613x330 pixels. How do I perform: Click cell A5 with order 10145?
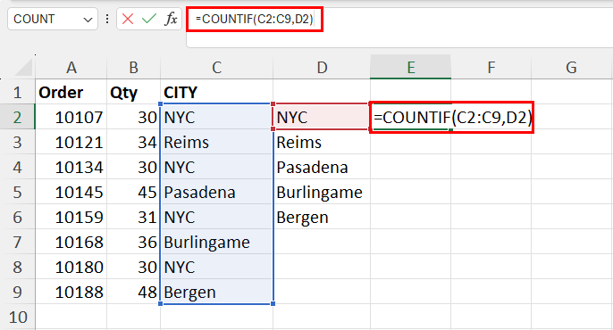pyautogui.click(x=71, y=192)
